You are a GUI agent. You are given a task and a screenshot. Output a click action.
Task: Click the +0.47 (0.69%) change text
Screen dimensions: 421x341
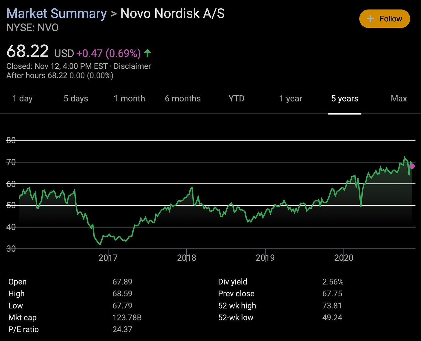coord(108,53)
